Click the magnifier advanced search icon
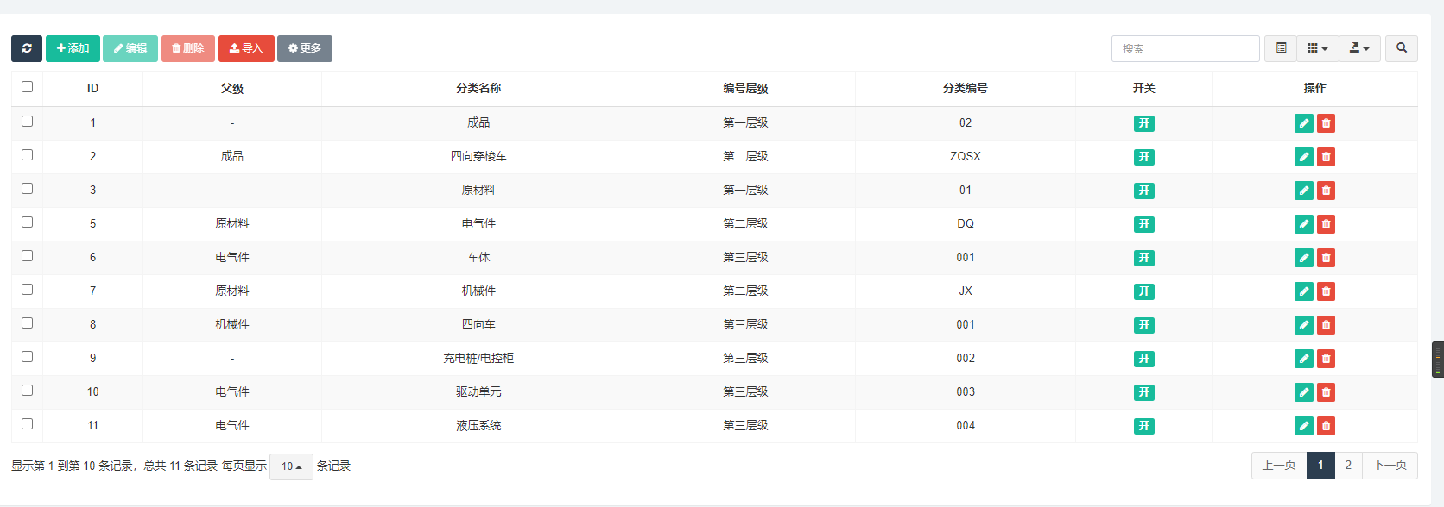The image size is (1444, 507). [1402, 48]
